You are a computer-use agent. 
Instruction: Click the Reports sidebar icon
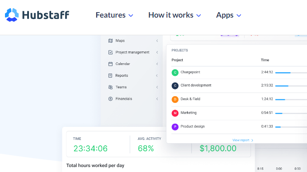coord(110,75)
